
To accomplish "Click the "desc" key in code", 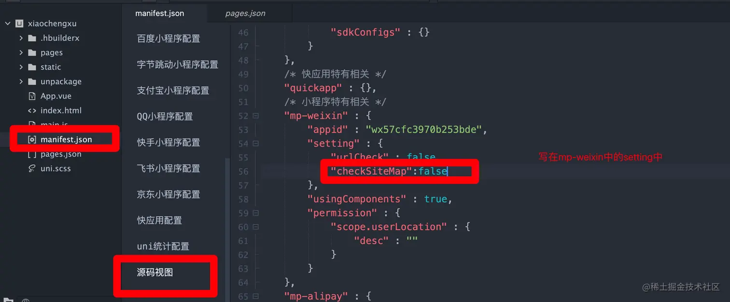I will 371,241.
